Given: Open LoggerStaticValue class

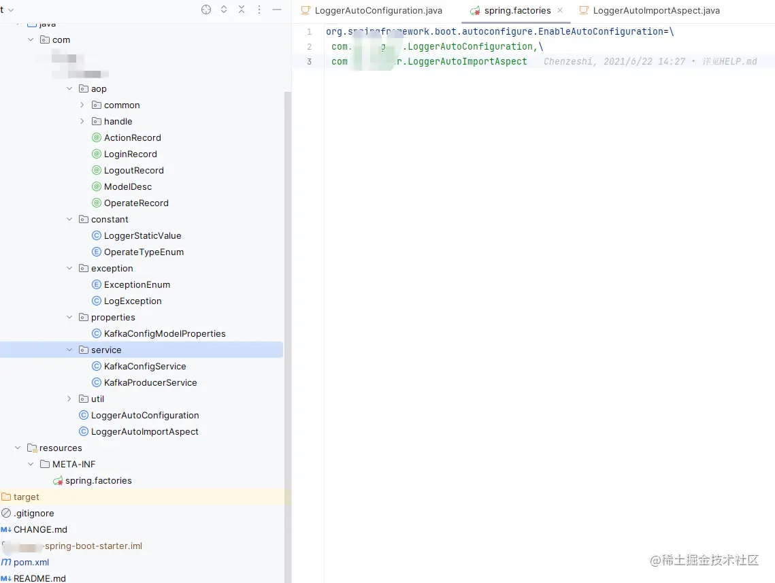Looking at the screenshot, I should tap(142, 235).
